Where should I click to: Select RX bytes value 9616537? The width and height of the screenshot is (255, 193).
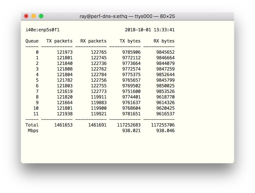165,114
